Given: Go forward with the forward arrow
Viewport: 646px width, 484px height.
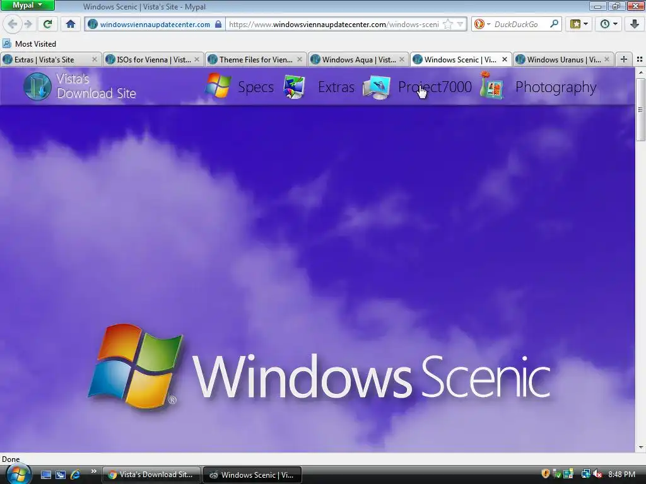Looking at the screenshot, I should point(28,25).
